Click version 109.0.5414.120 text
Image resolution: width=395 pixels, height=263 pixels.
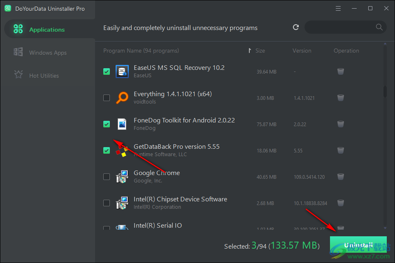click(309, 177)
